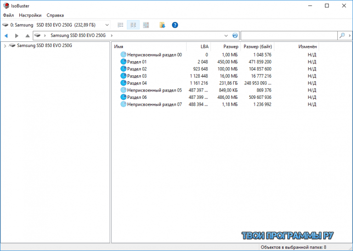Viewport: 353px width, 251px height.
Task: Click the pie icon of Раздел 01
Action: (x=123, y=62)
